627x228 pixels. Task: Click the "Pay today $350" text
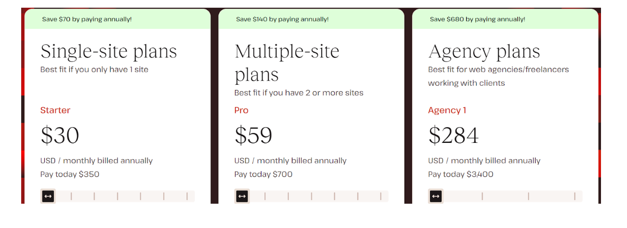(x=70, y=174)
